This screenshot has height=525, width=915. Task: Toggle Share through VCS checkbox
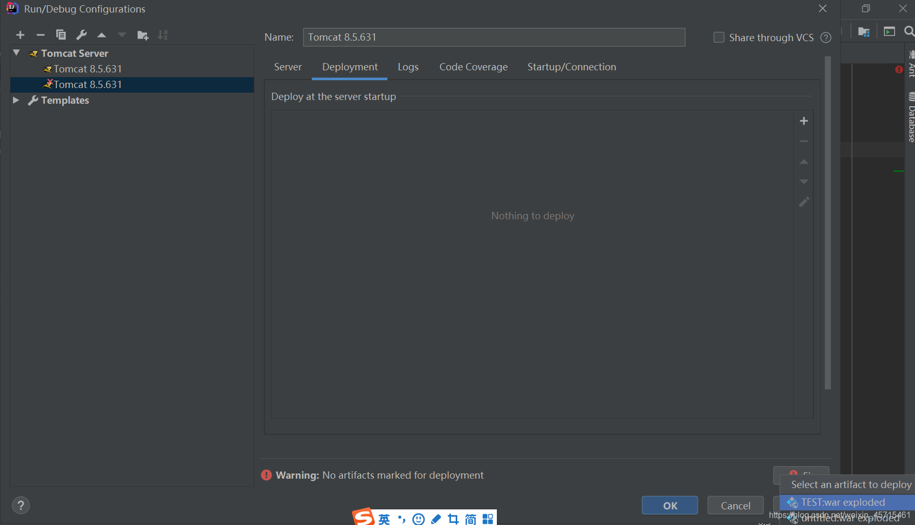click(x=718, y=37)
